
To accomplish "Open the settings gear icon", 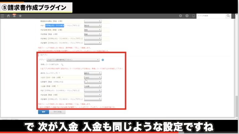I will pos(180,16).
